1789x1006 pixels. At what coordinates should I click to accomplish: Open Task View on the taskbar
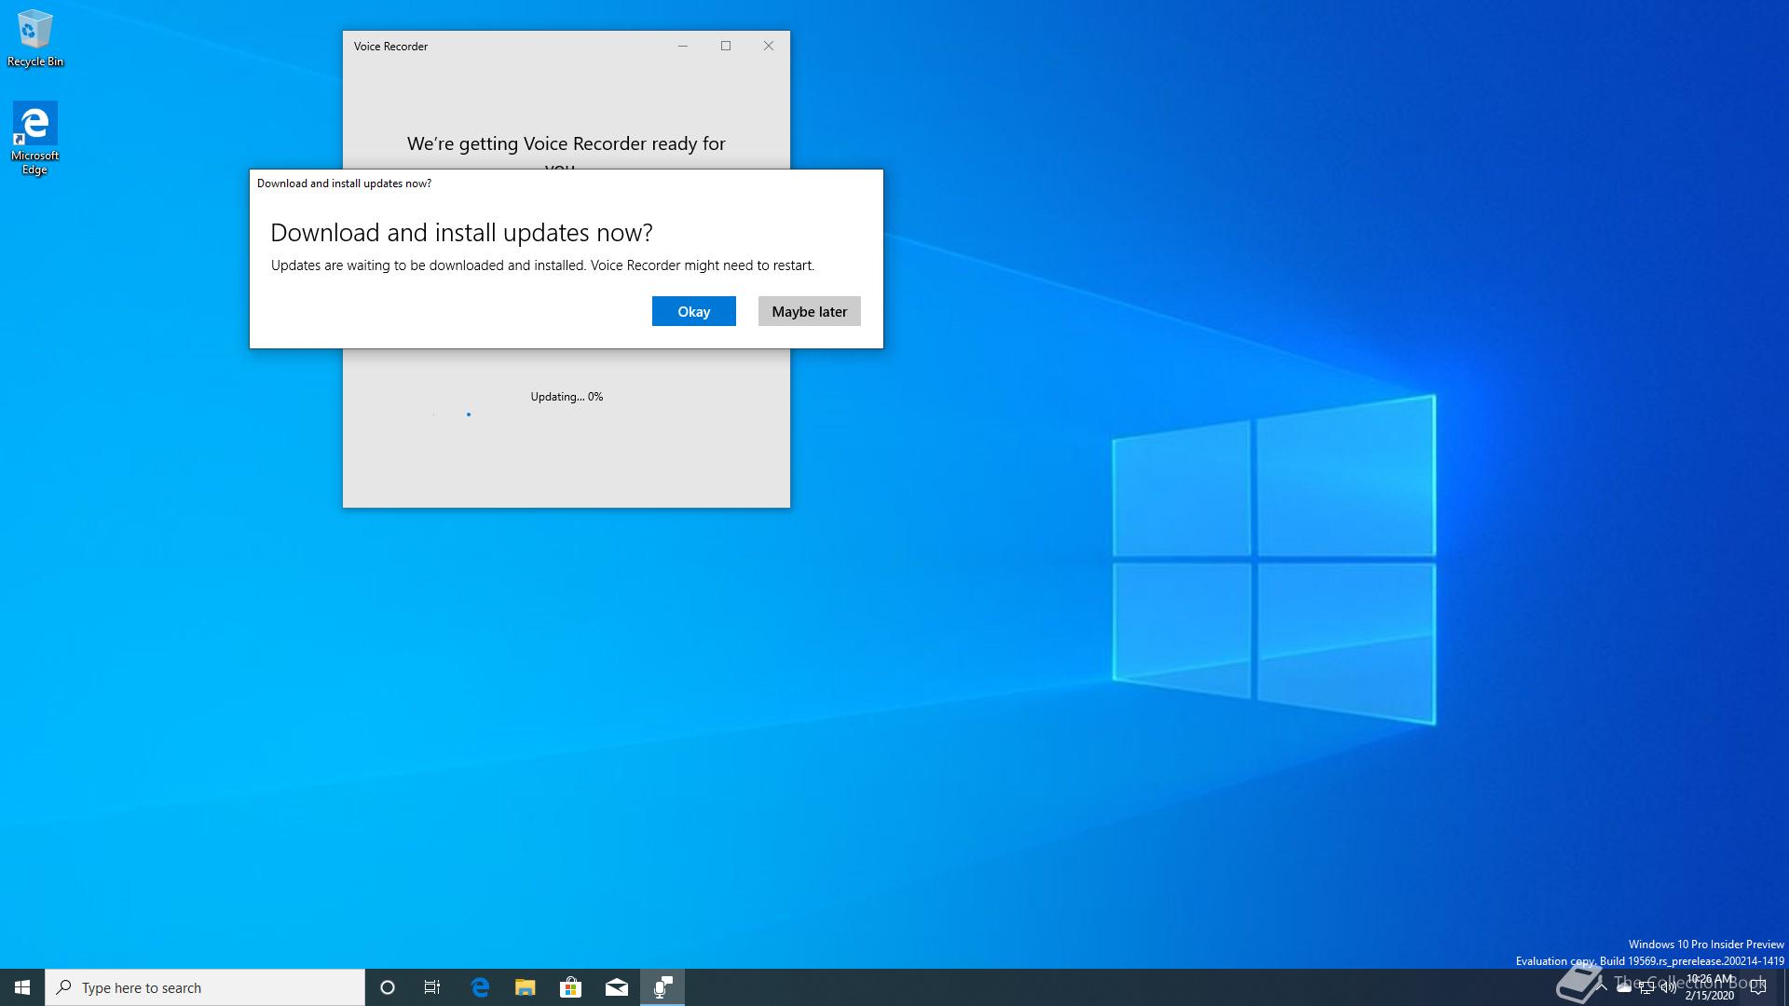pyautogui.click(x=432, y=987)
